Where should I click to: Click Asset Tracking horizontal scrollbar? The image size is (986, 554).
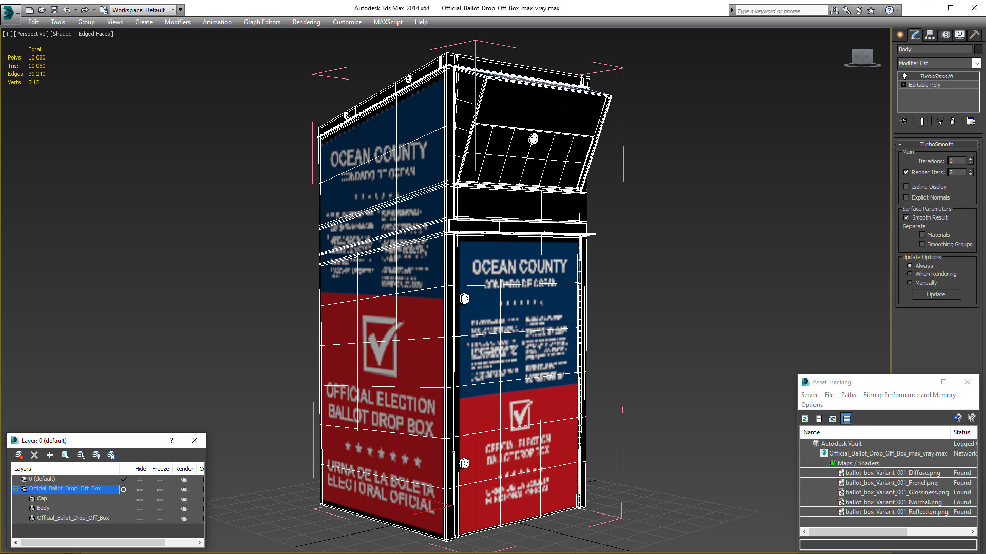[x=888, y=532]
